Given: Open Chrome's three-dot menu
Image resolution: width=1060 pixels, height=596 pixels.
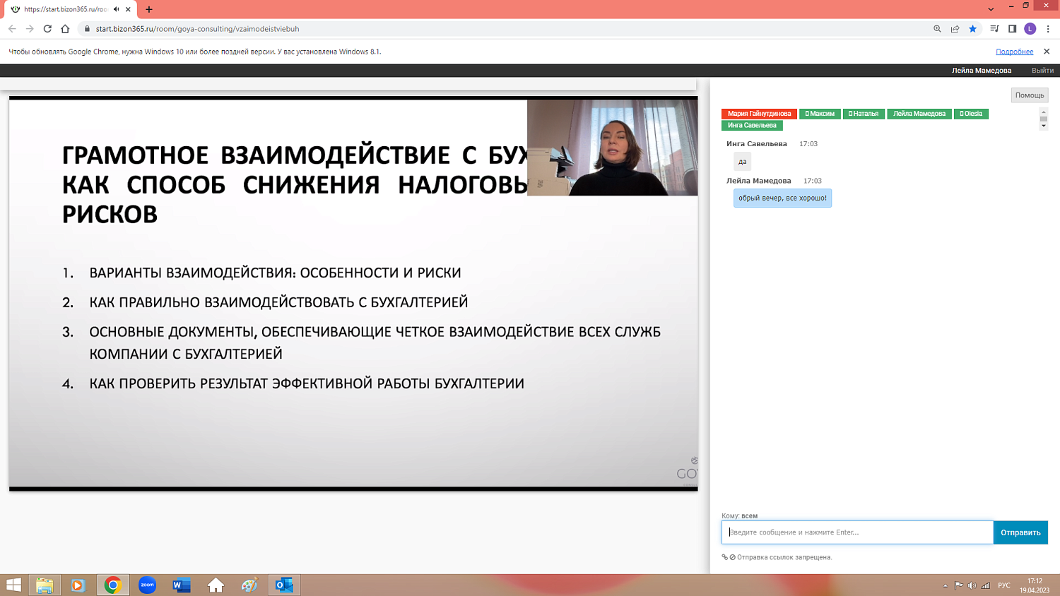Looking at the screenshot, I should coord(1047,29).
